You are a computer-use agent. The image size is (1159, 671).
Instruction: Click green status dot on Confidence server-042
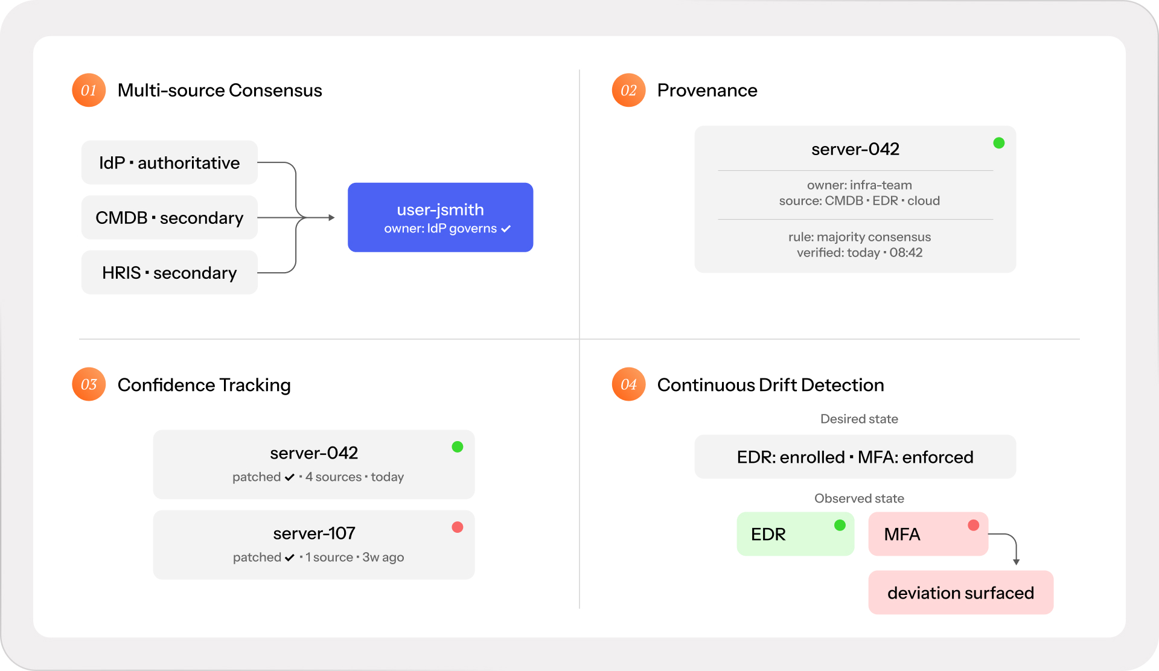coord(458,447)
